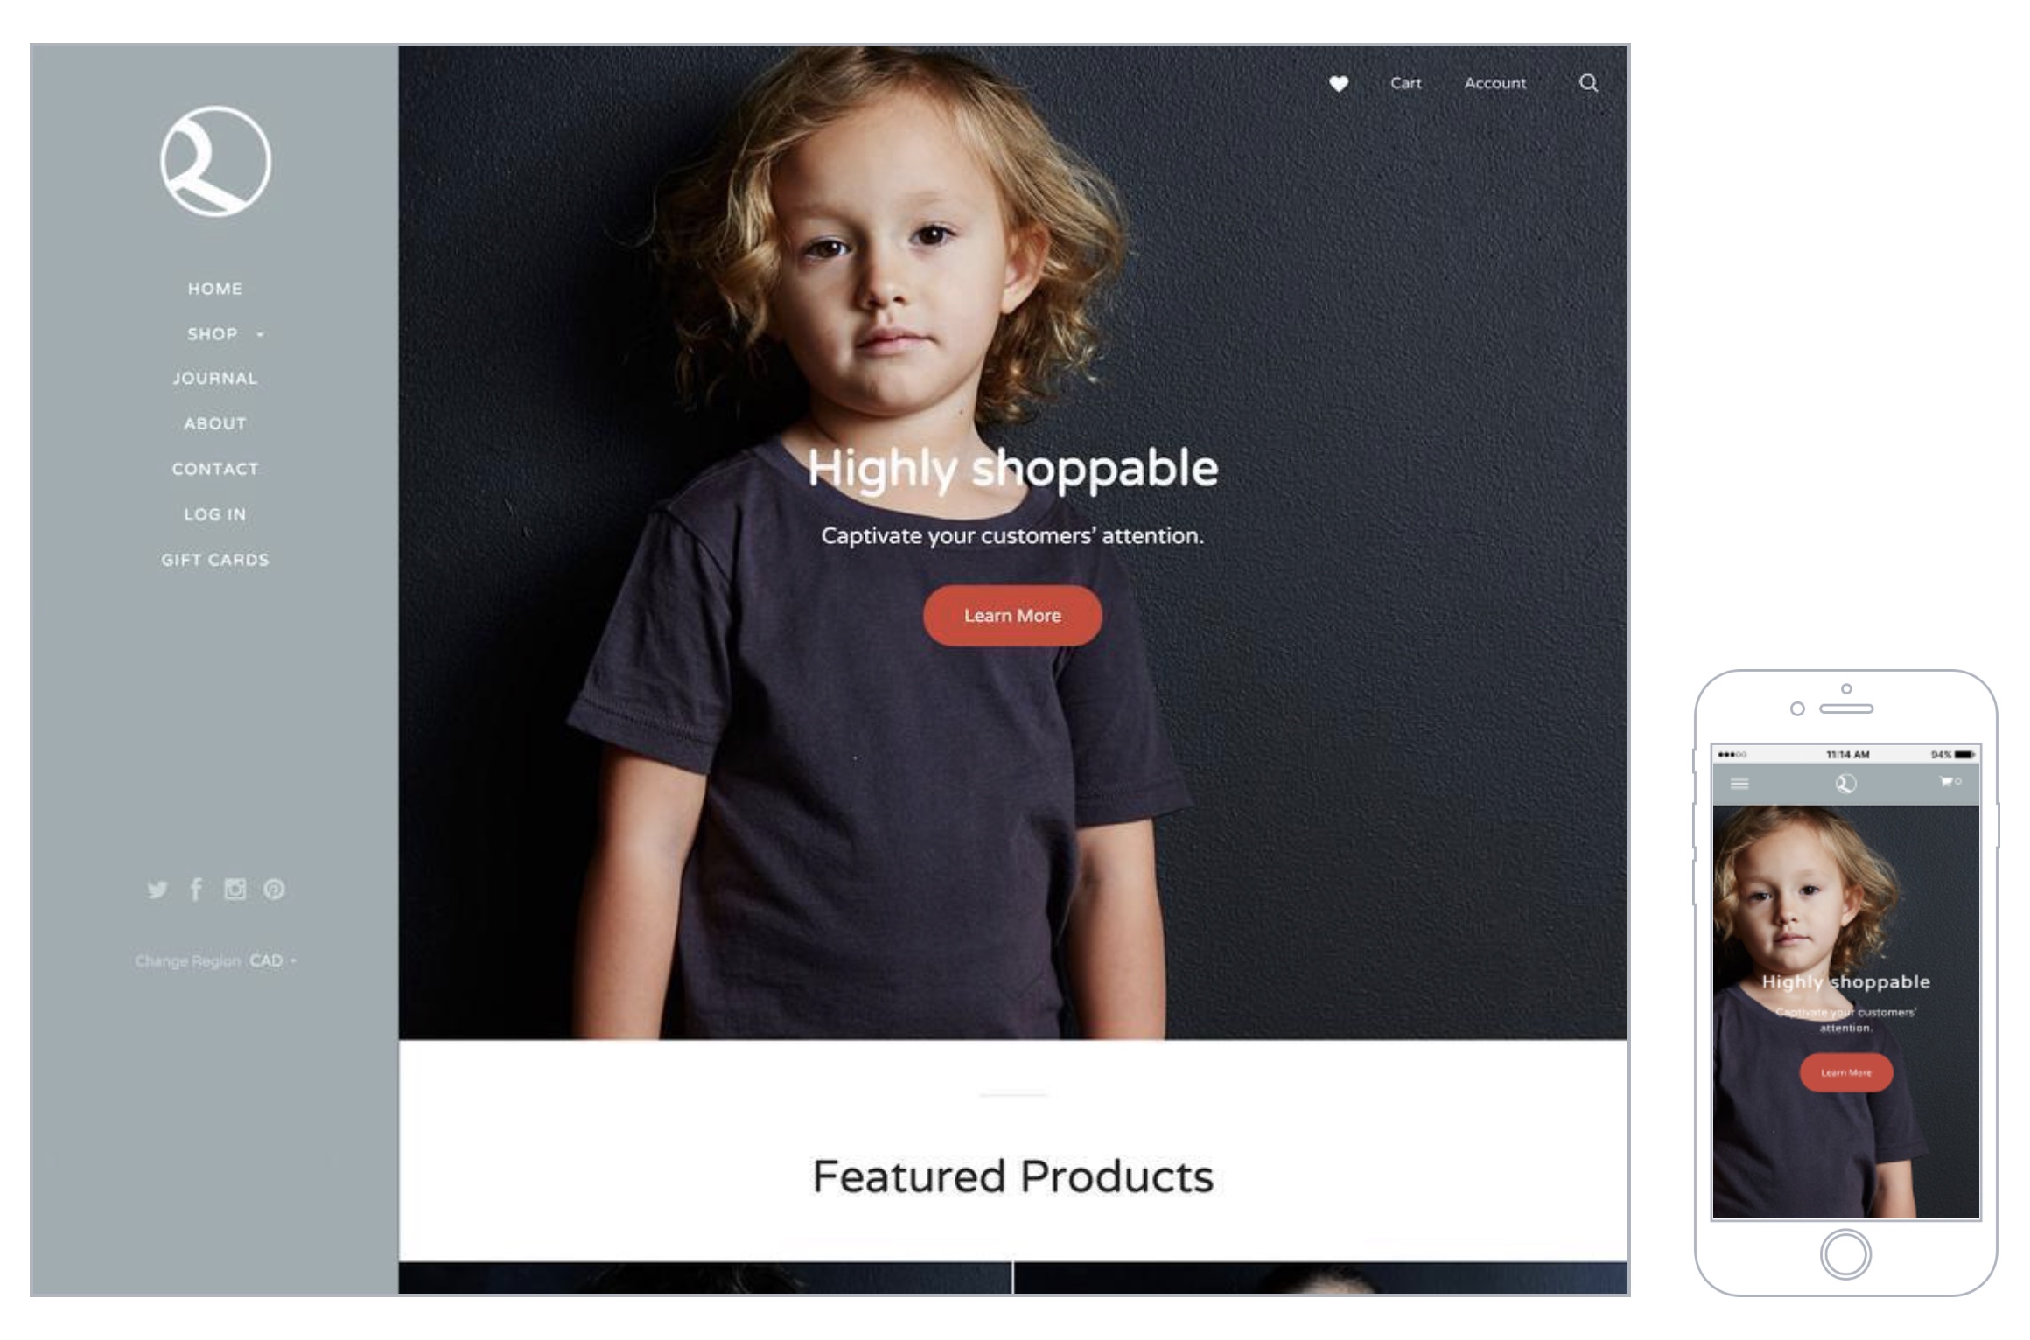
Task: Tap the mobile header logo
Action: pos(1845,784)
